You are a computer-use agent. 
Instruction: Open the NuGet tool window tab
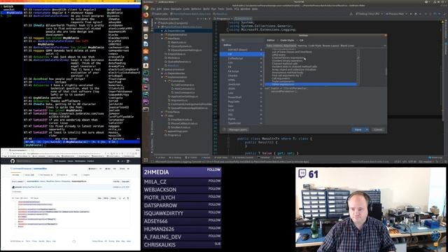(x=205, y=157)
